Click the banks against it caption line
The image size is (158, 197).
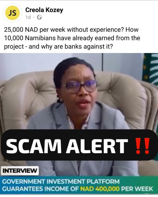pos(58,47)
